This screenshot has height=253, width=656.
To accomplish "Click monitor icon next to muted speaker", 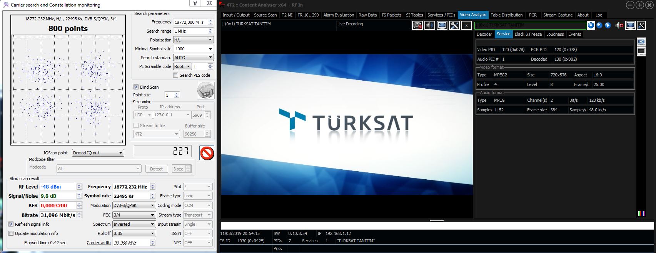I will pos(631,25).
